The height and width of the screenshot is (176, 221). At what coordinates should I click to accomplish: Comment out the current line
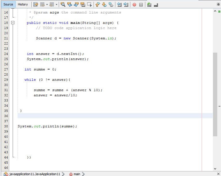point(149,5)
